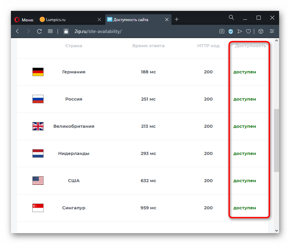Click the HTTP код column header
Image resolution: width=290 pixels, height=244 pixels.
pyautogui.click(x=208, y=46)
